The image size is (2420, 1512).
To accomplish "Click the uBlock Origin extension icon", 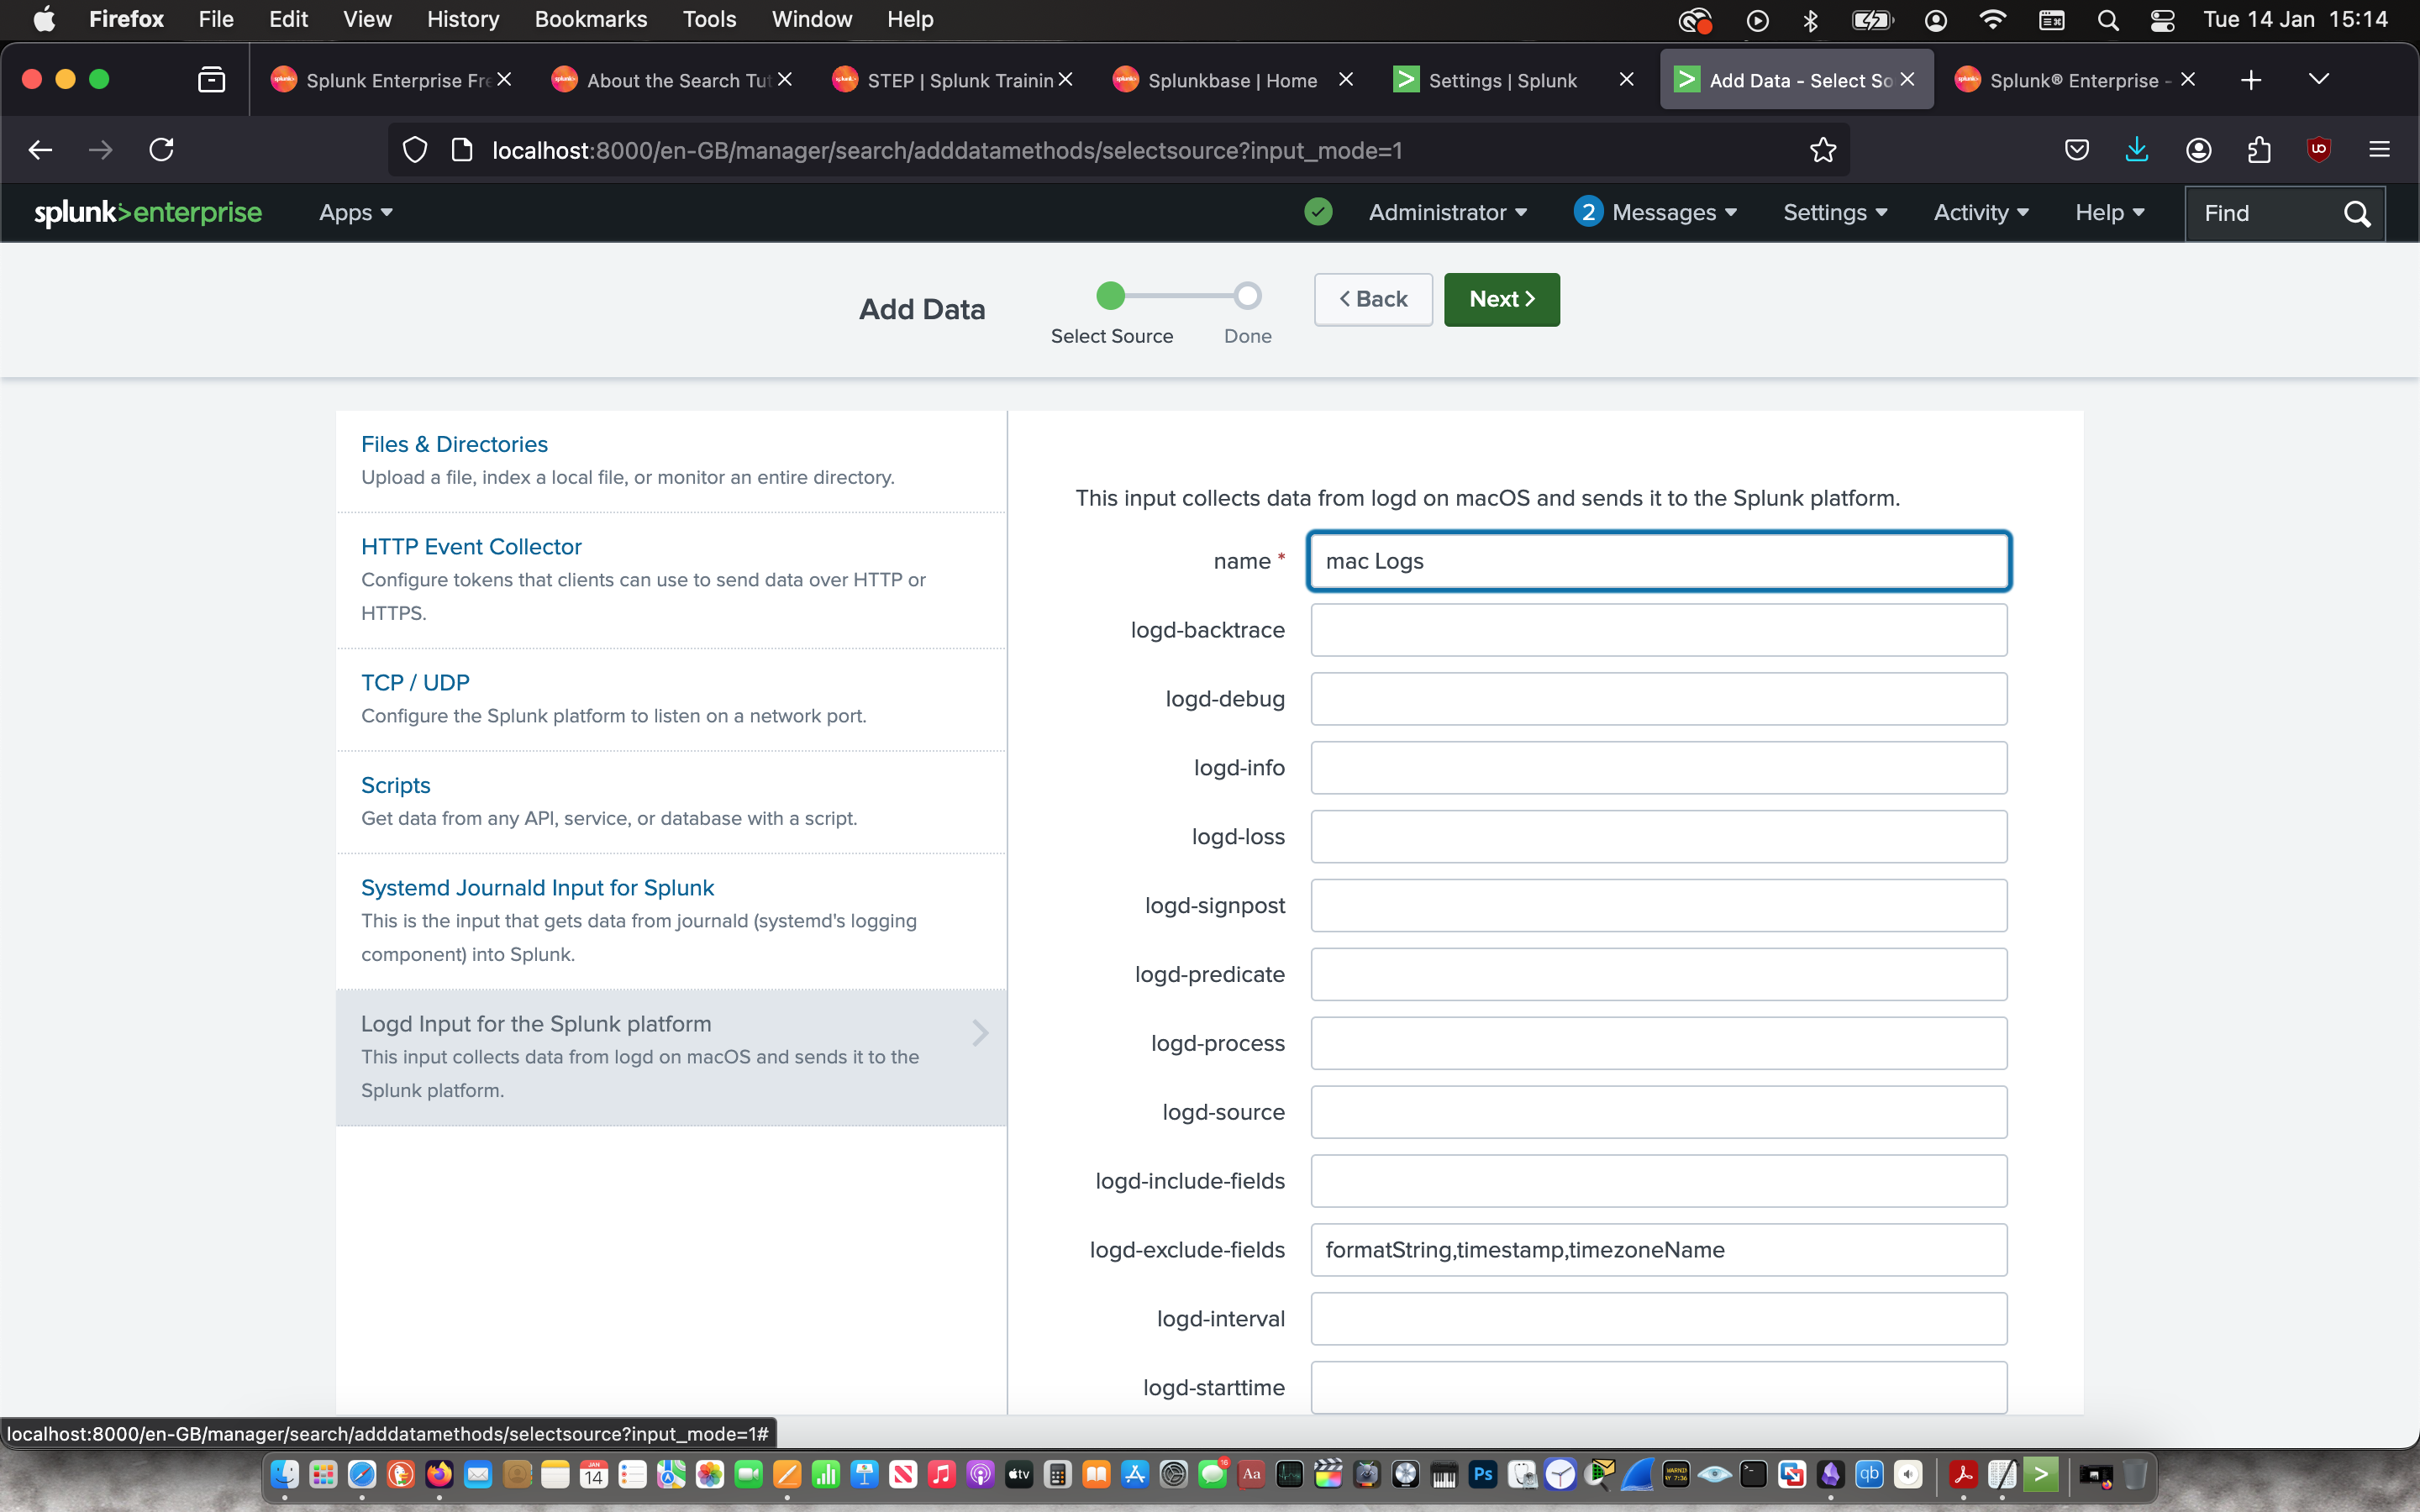I will tap(2318, 150).
